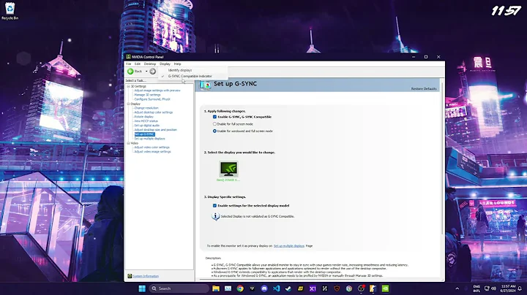Open the Help menu
This screenshot has height=295, width=527.
pyautogui.click(x=177, y=64)
